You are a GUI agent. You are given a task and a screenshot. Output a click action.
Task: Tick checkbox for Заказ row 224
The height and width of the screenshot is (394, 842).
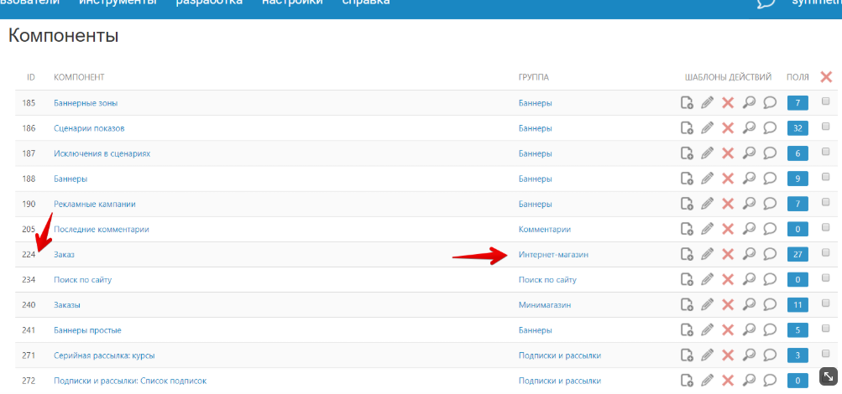(x=826, y=252)
